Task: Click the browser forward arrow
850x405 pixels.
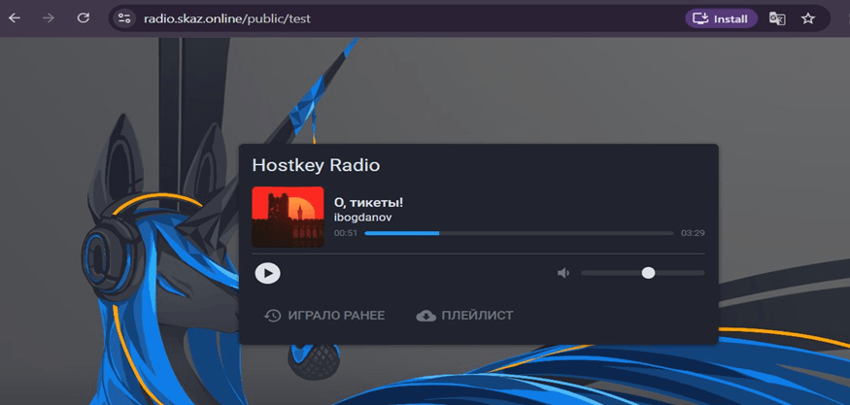Action: [49, 18]
